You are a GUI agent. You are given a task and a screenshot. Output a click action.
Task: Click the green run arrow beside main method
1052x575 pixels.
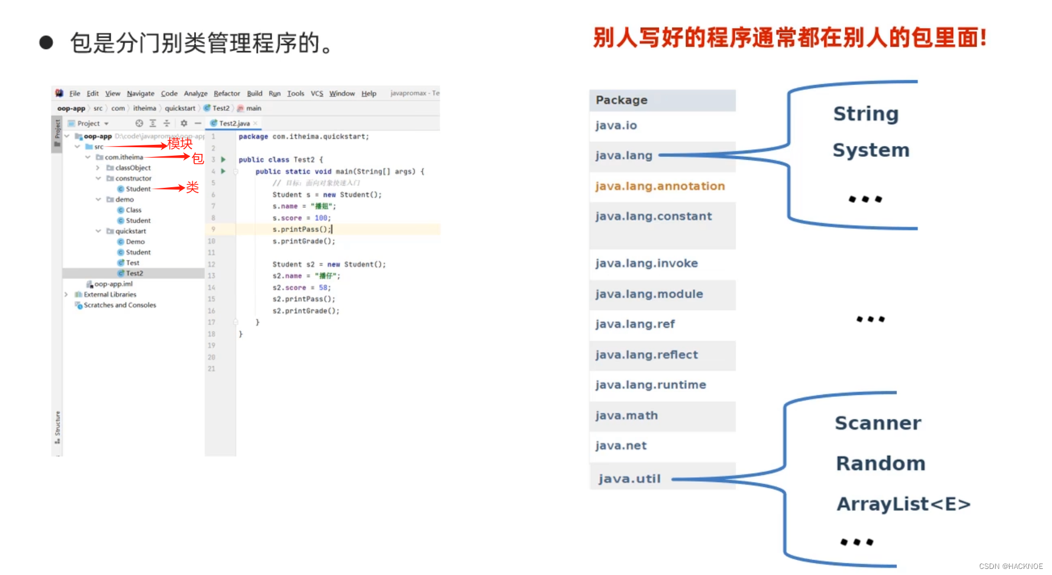coord(223,171)
